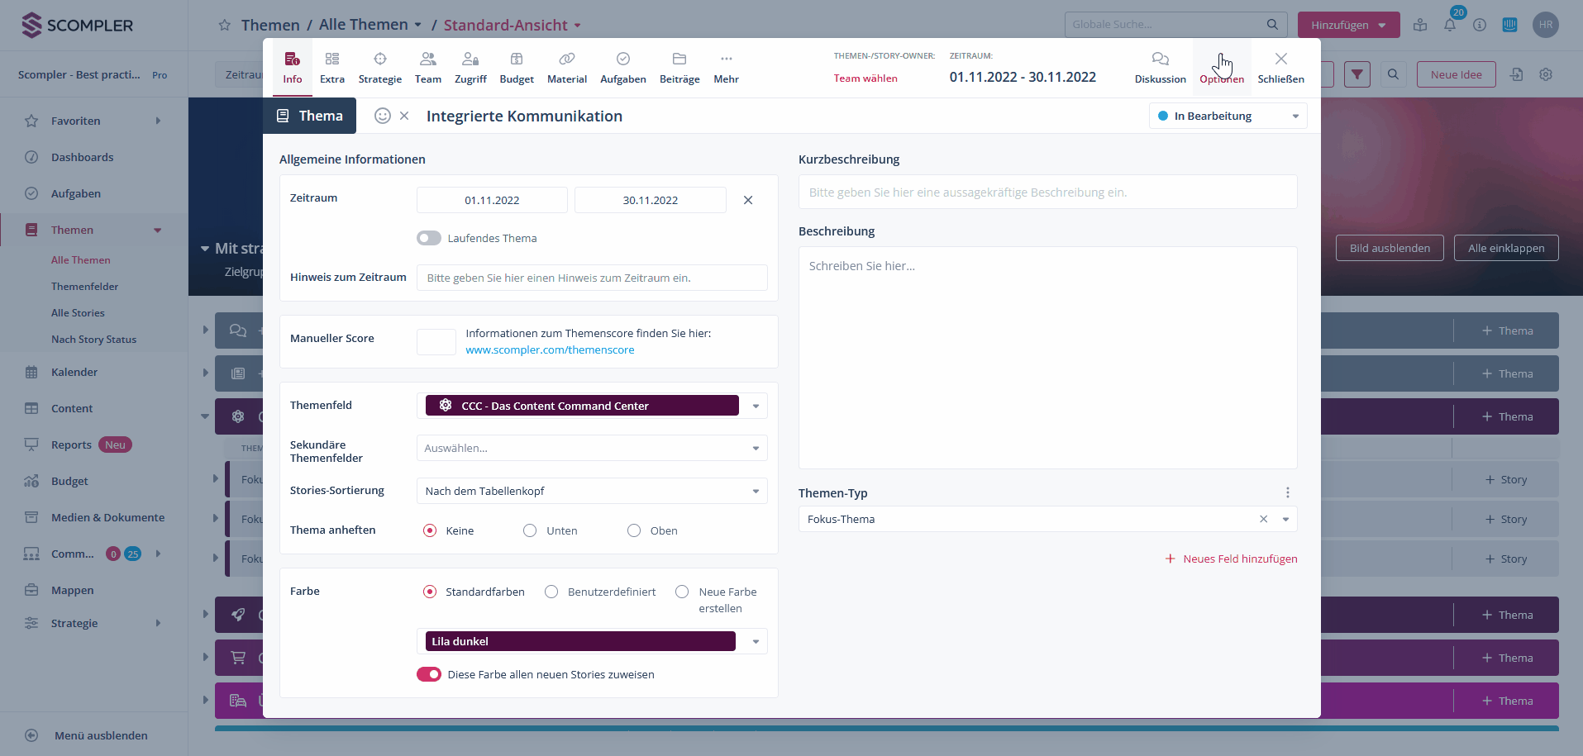1583x756 pixels.
Task: Click the emoji smiley icon beside Thema
Action: tap(382, 116)
